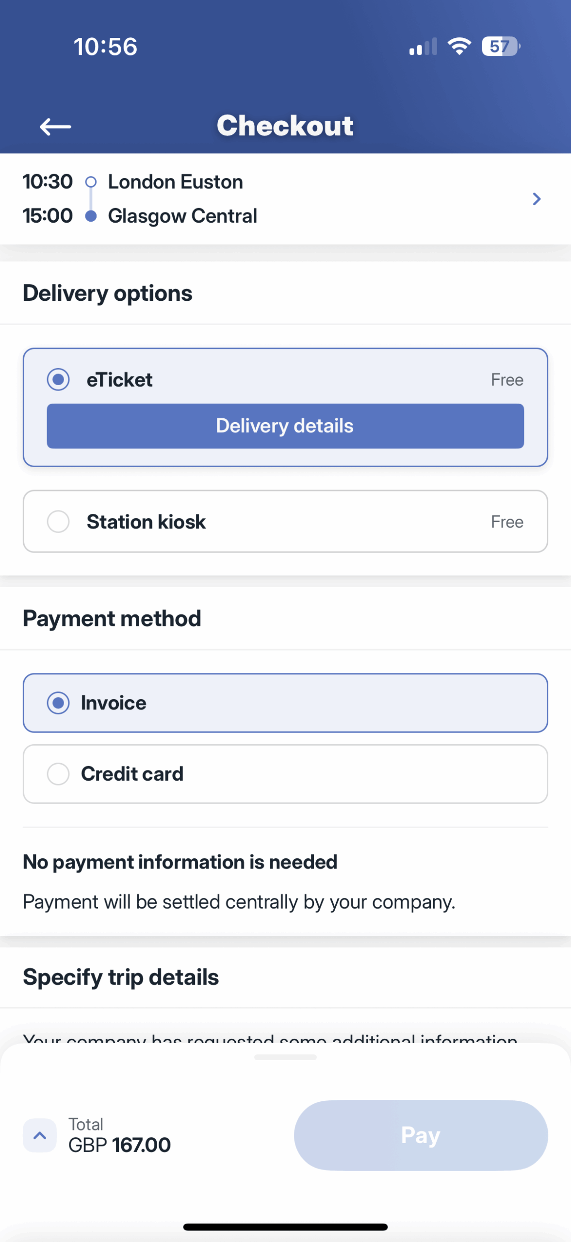Screen dimensions: 571x1242
Task: Expand total price breakdown chevron
Action: click(x=40, y=1135)
